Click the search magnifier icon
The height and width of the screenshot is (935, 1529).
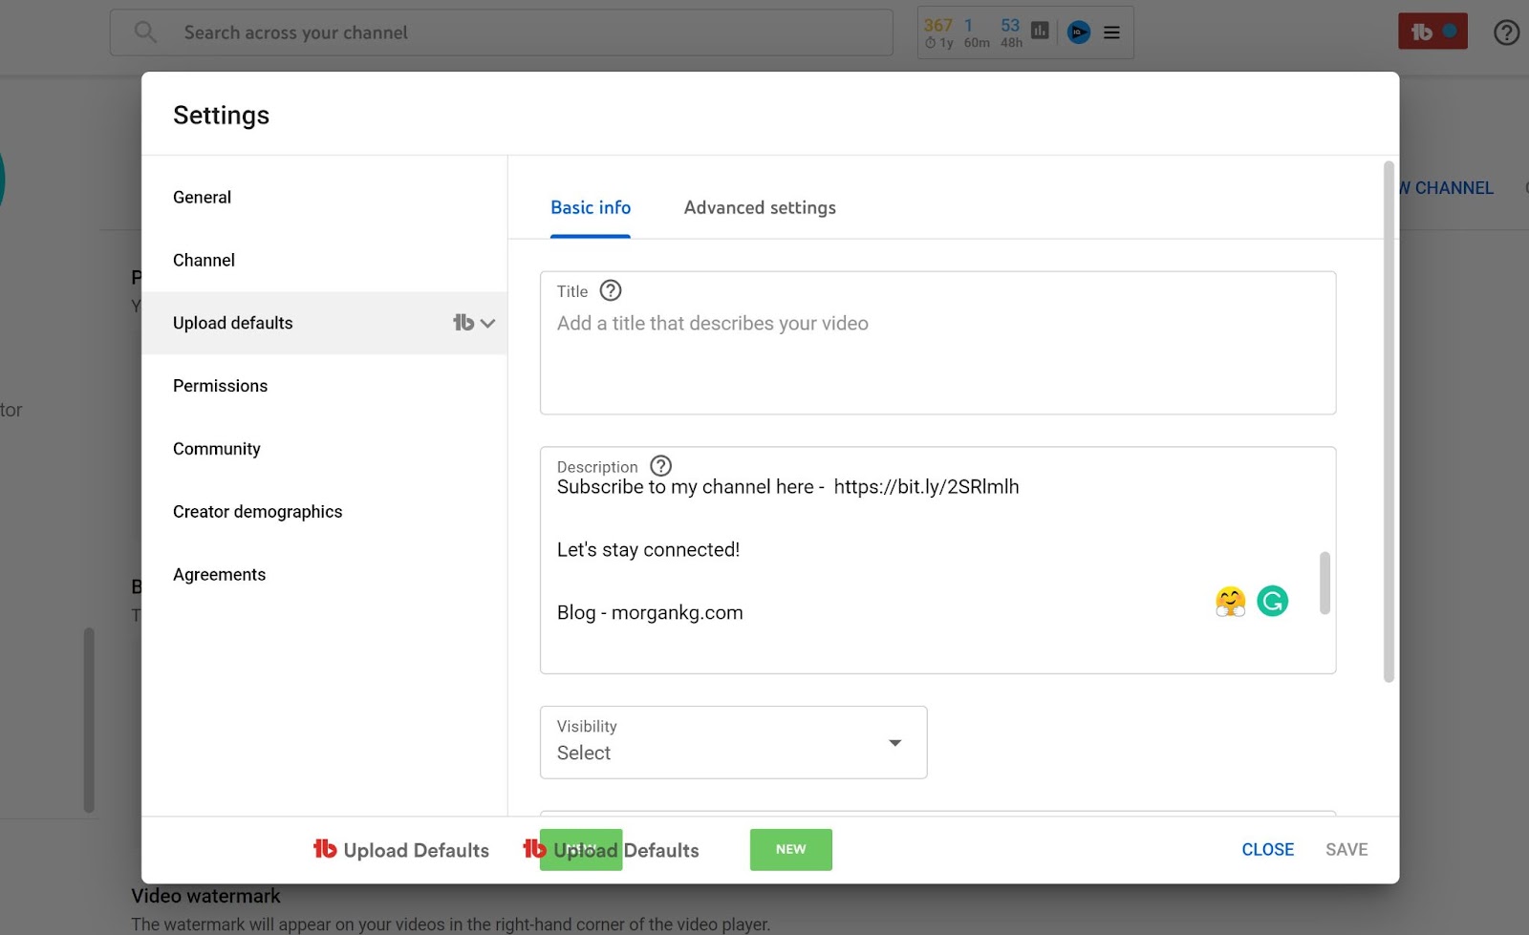[x=145, y=32]
